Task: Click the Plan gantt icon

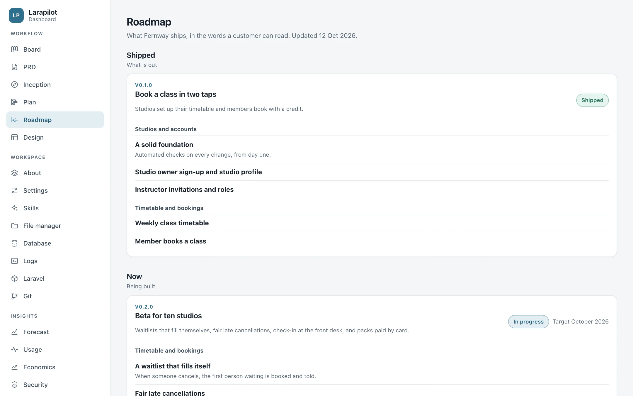Action: click(14, 102)
